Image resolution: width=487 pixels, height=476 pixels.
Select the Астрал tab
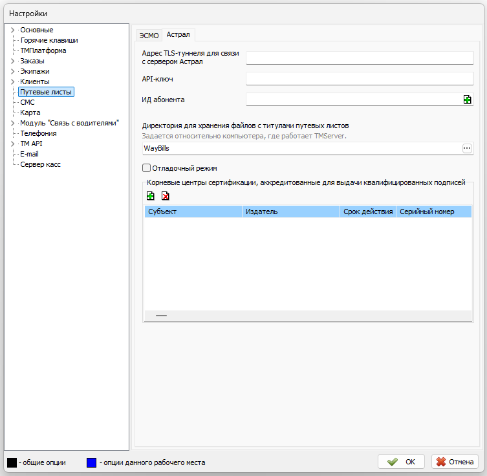click(178, 34)
